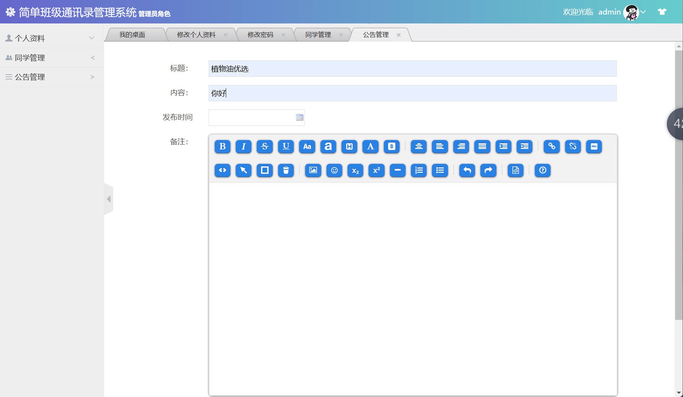683x397 pixels.
Task: Open the 修改密码 tab
Action: 260,34
